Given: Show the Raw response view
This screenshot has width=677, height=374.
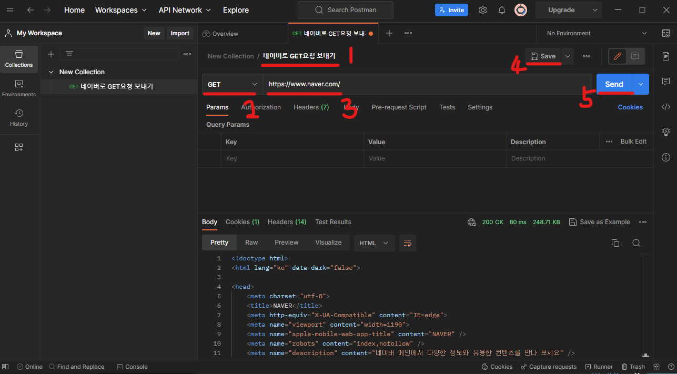Looking at the screenshot, I should pos(251,242).
